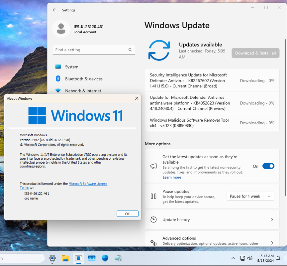Click Version 24H2 OS Build text
The height and width of the screenshot is (266, 287).
pyautogui.click(x=45, y=140)
